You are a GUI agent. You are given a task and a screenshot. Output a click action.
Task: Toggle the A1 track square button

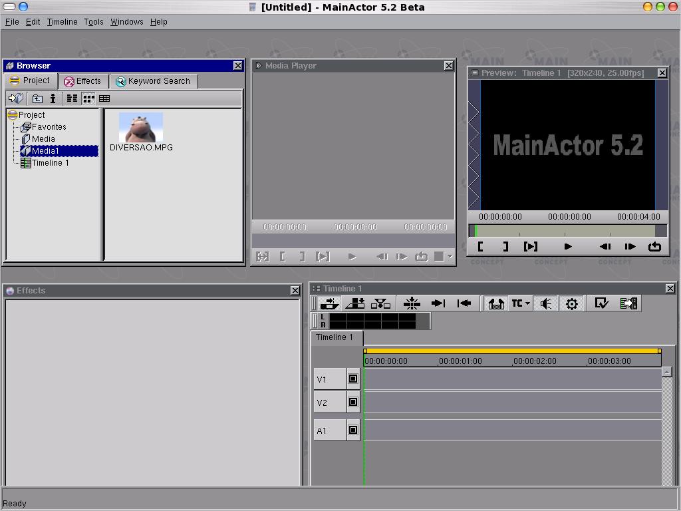353,430
